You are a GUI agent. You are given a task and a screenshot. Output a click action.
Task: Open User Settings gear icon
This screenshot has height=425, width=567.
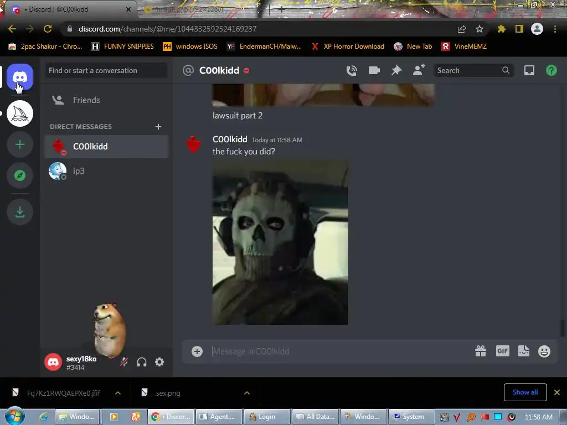coord(159,362)
